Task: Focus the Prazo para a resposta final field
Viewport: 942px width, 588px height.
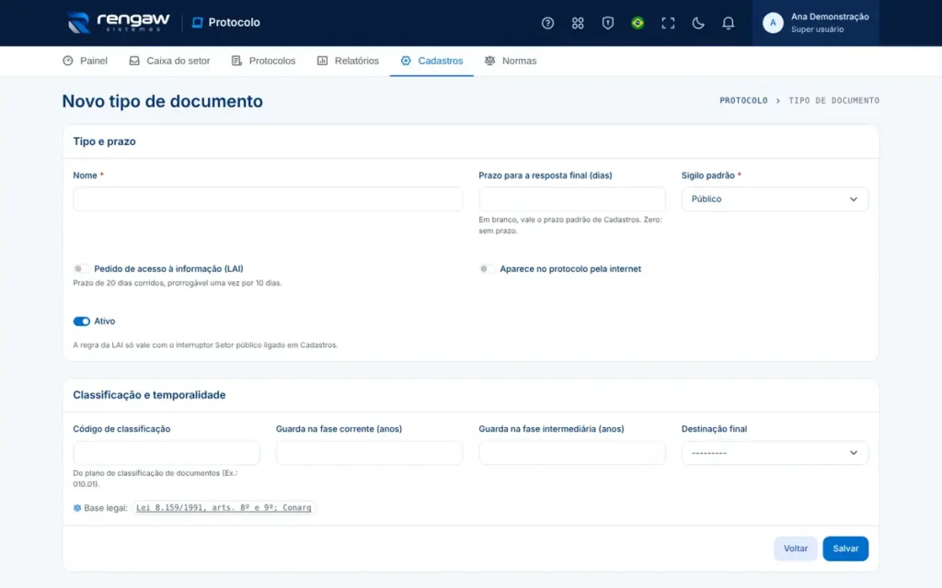Action: click(x=571, y=199)
